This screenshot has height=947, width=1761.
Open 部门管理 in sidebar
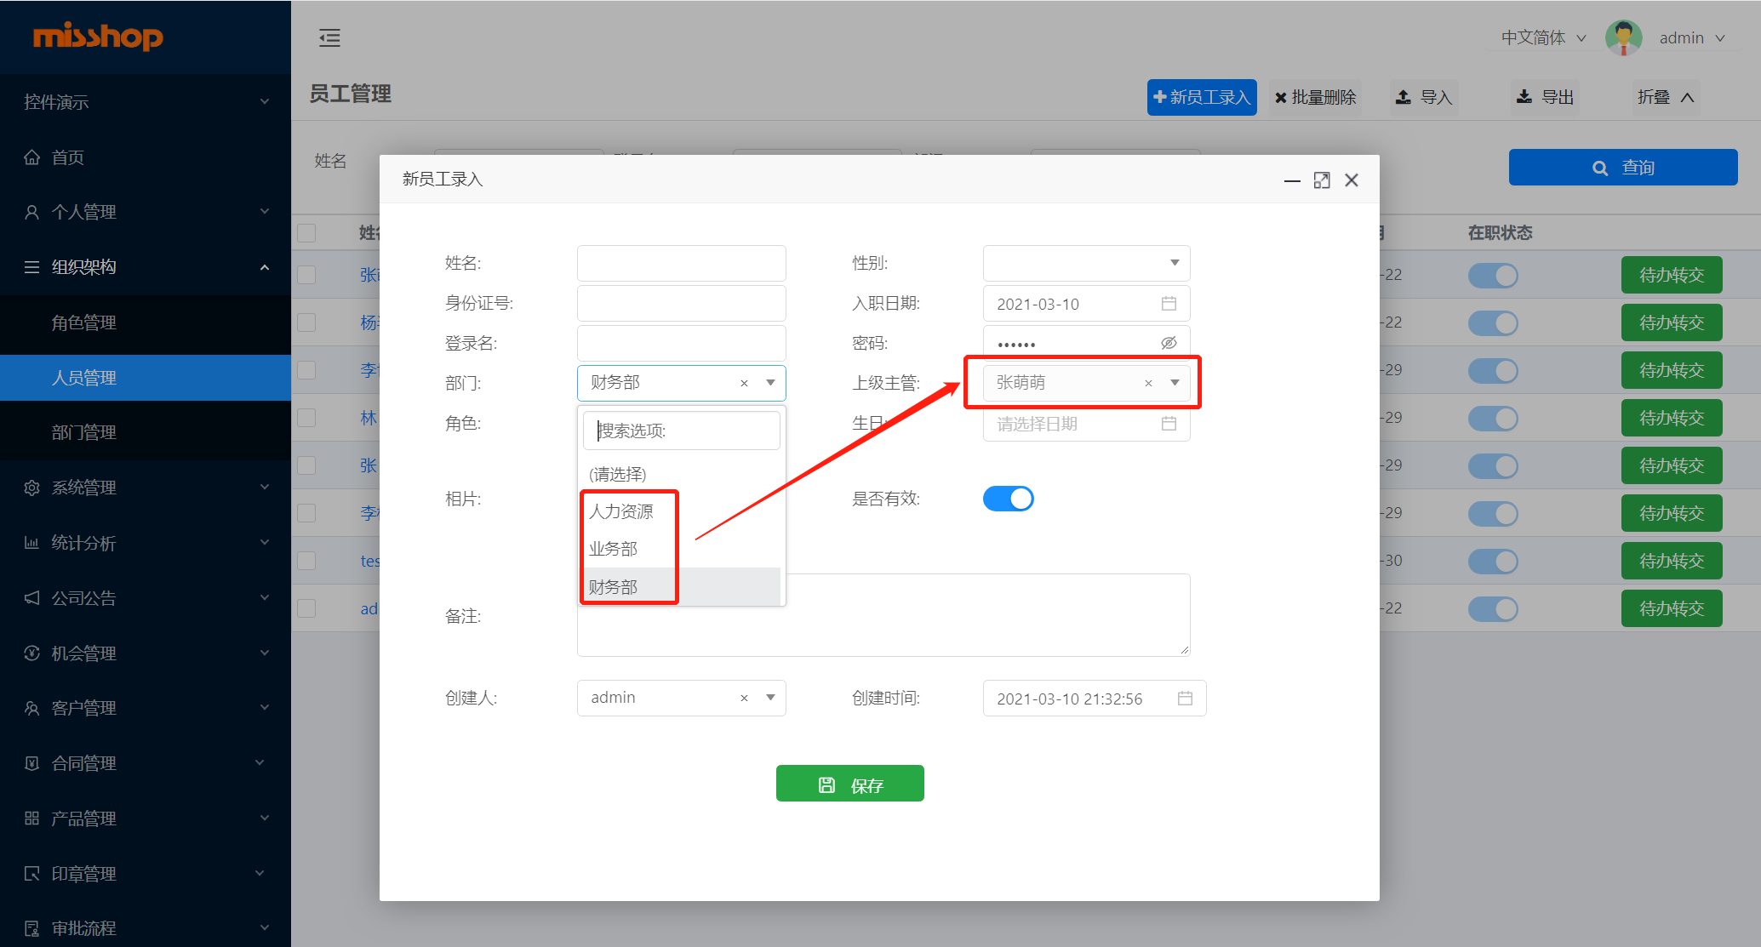83,432
